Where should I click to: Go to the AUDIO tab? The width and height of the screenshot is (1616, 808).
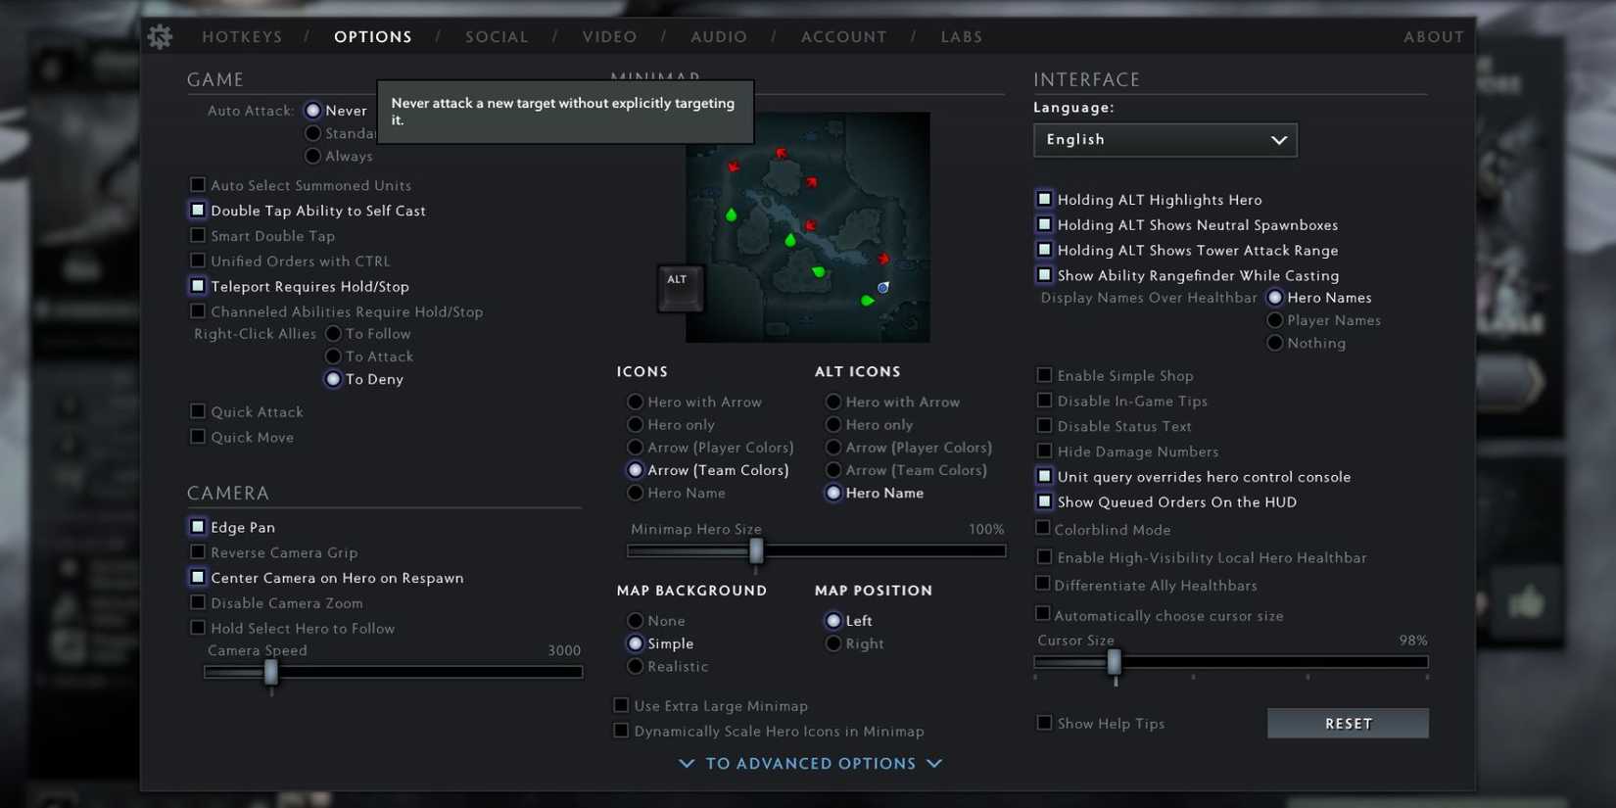coord(719,37)
